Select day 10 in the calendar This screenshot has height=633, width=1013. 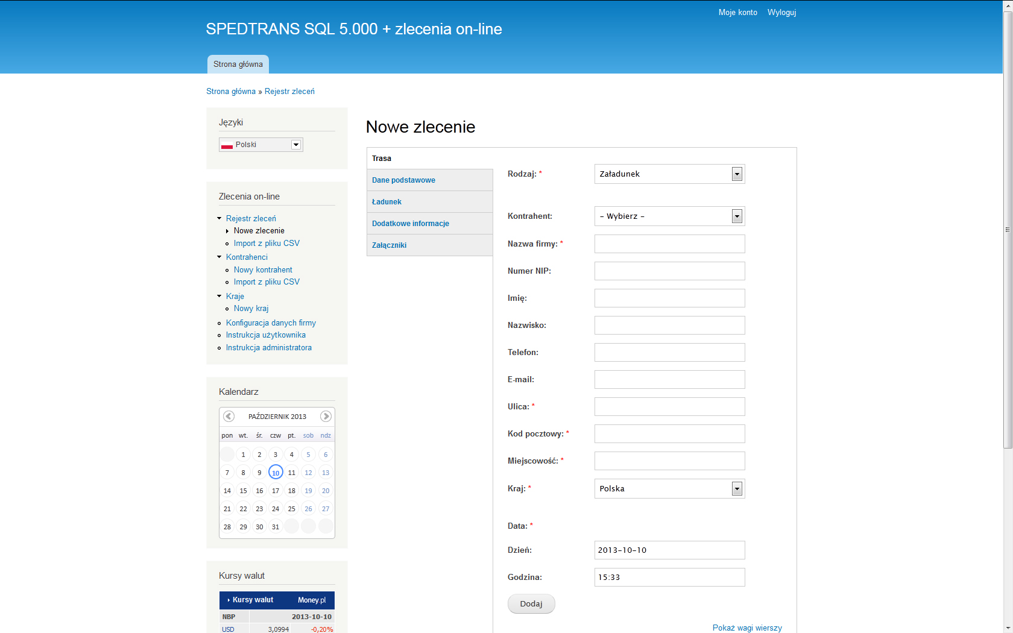(276, 472)
